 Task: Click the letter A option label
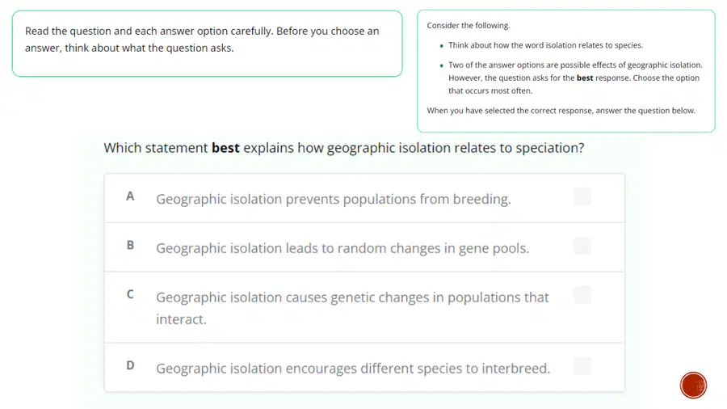130,196
